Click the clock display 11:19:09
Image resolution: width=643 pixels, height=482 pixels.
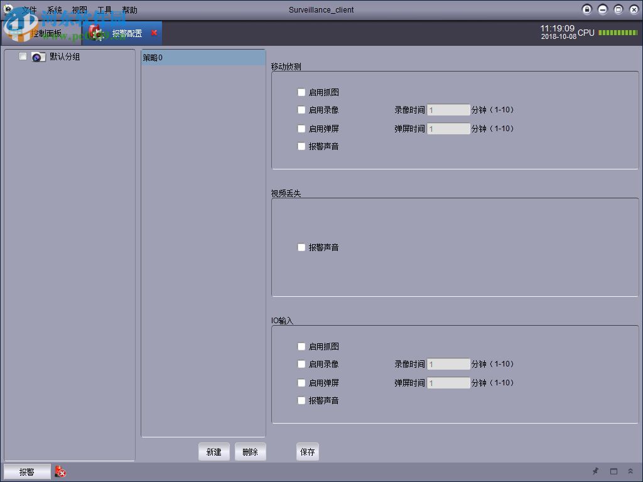[x=558, y=28]
